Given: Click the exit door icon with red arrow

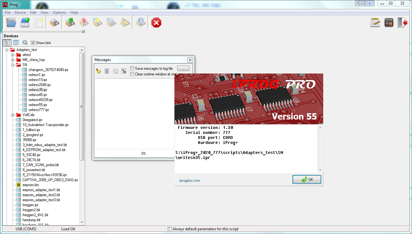Looking at the screenshot, I should coord(402,23).
